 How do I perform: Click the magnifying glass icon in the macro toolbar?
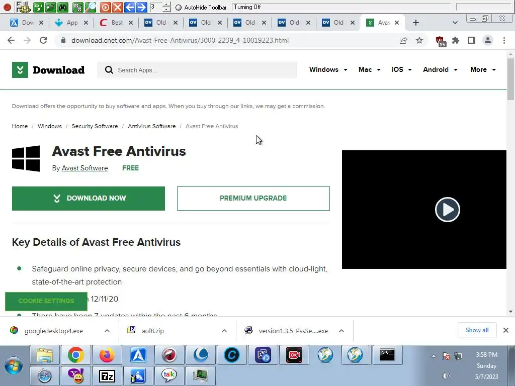click(91, 7)
